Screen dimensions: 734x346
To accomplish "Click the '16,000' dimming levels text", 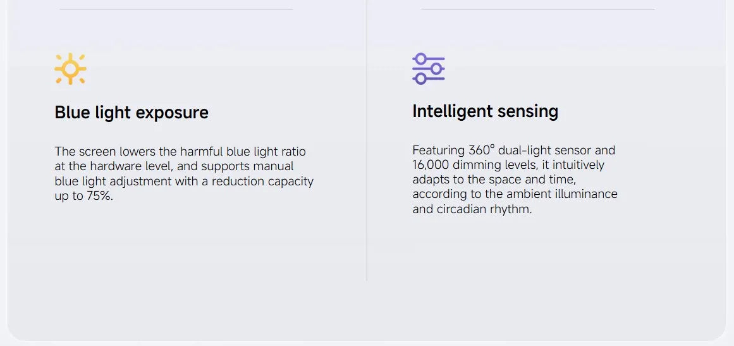I will pos(431,165).
